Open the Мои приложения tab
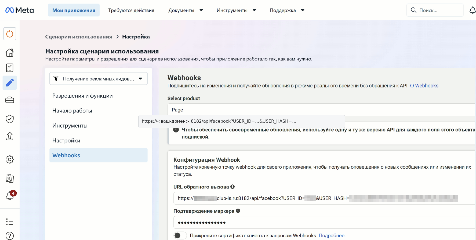Image resolution: width=476 pixels, height=240 pixels. click(x=74, y=10)
